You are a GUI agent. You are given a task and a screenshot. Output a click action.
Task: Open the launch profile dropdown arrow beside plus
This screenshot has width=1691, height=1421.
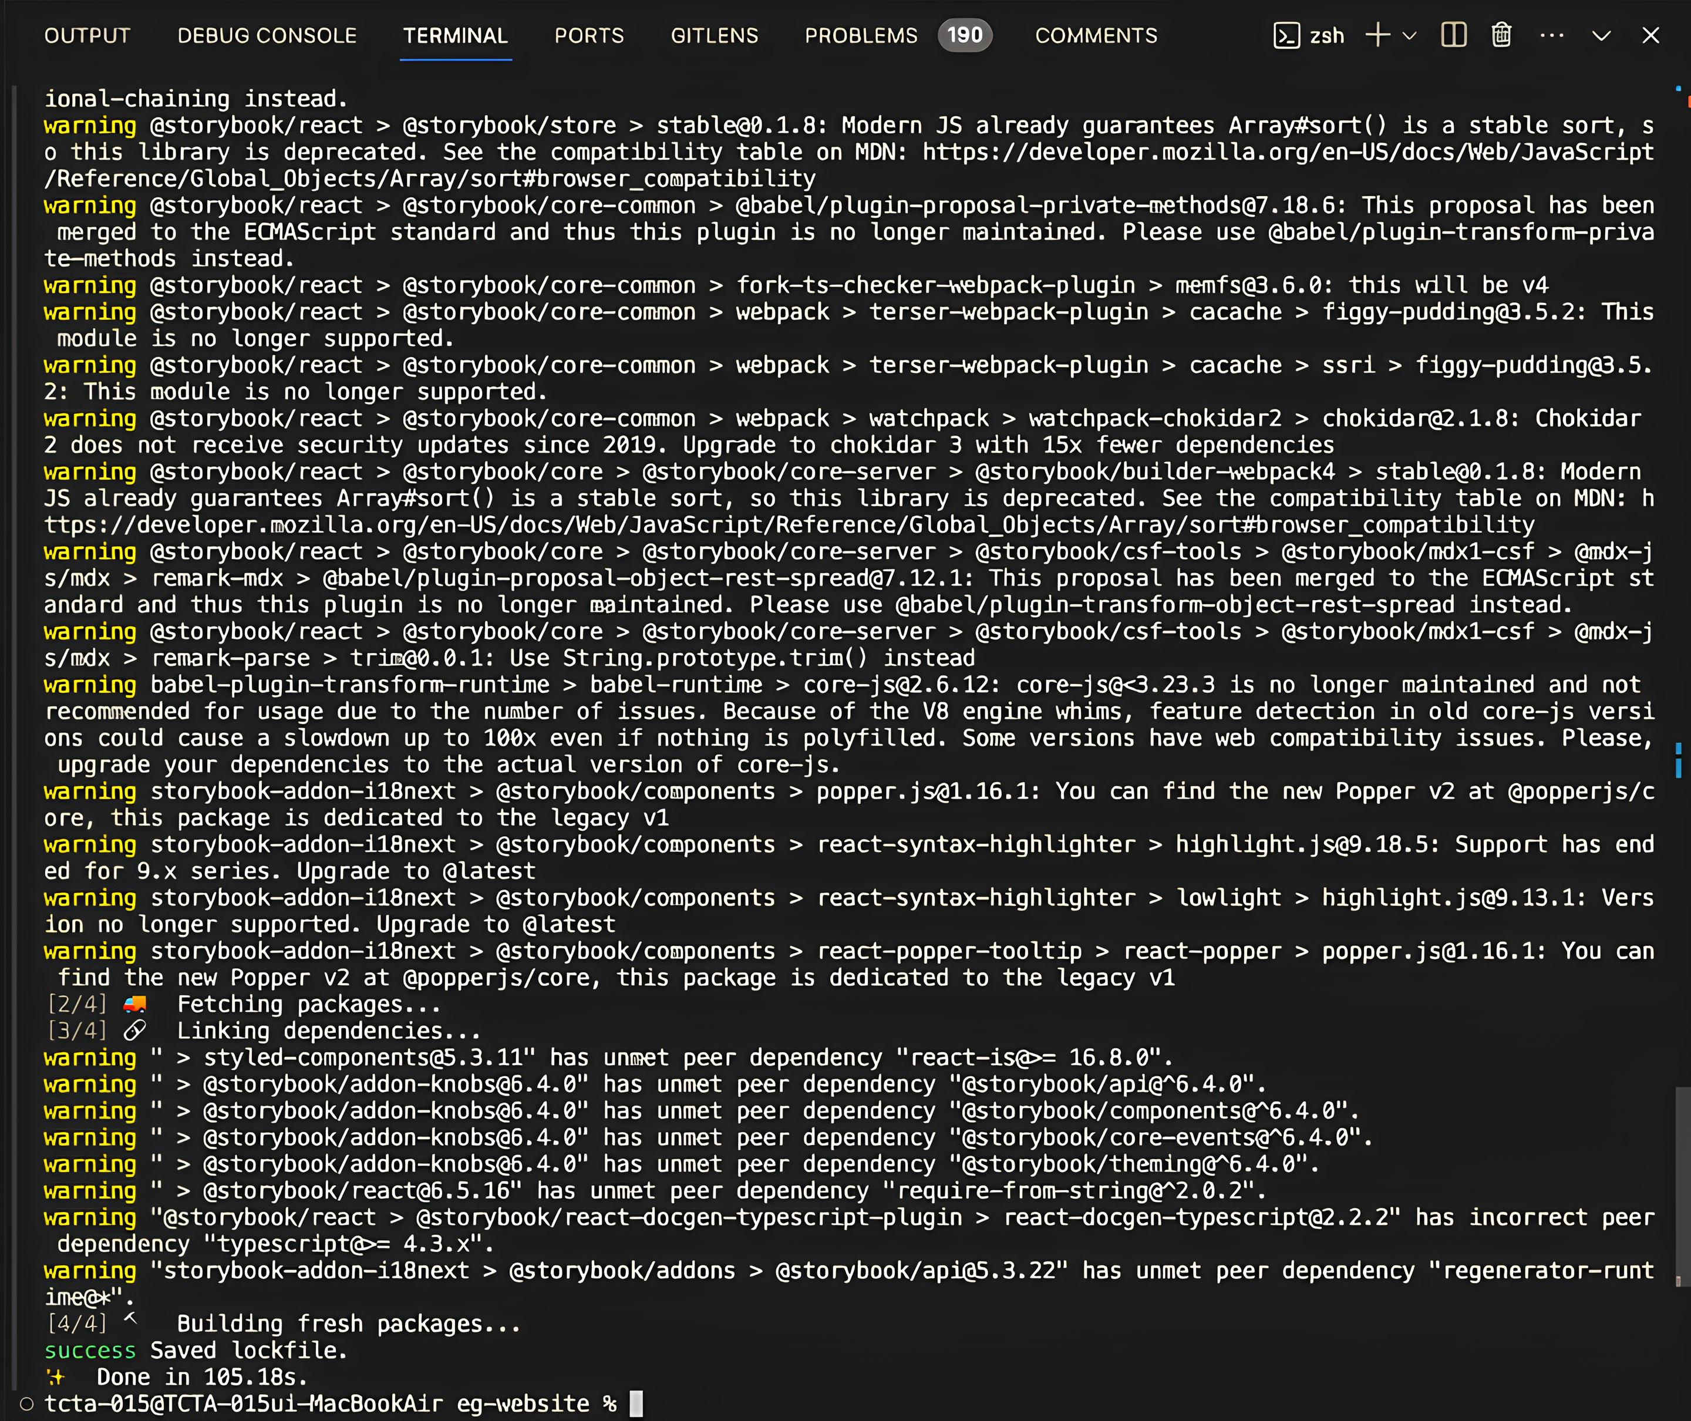click(x=1410, y=35)
